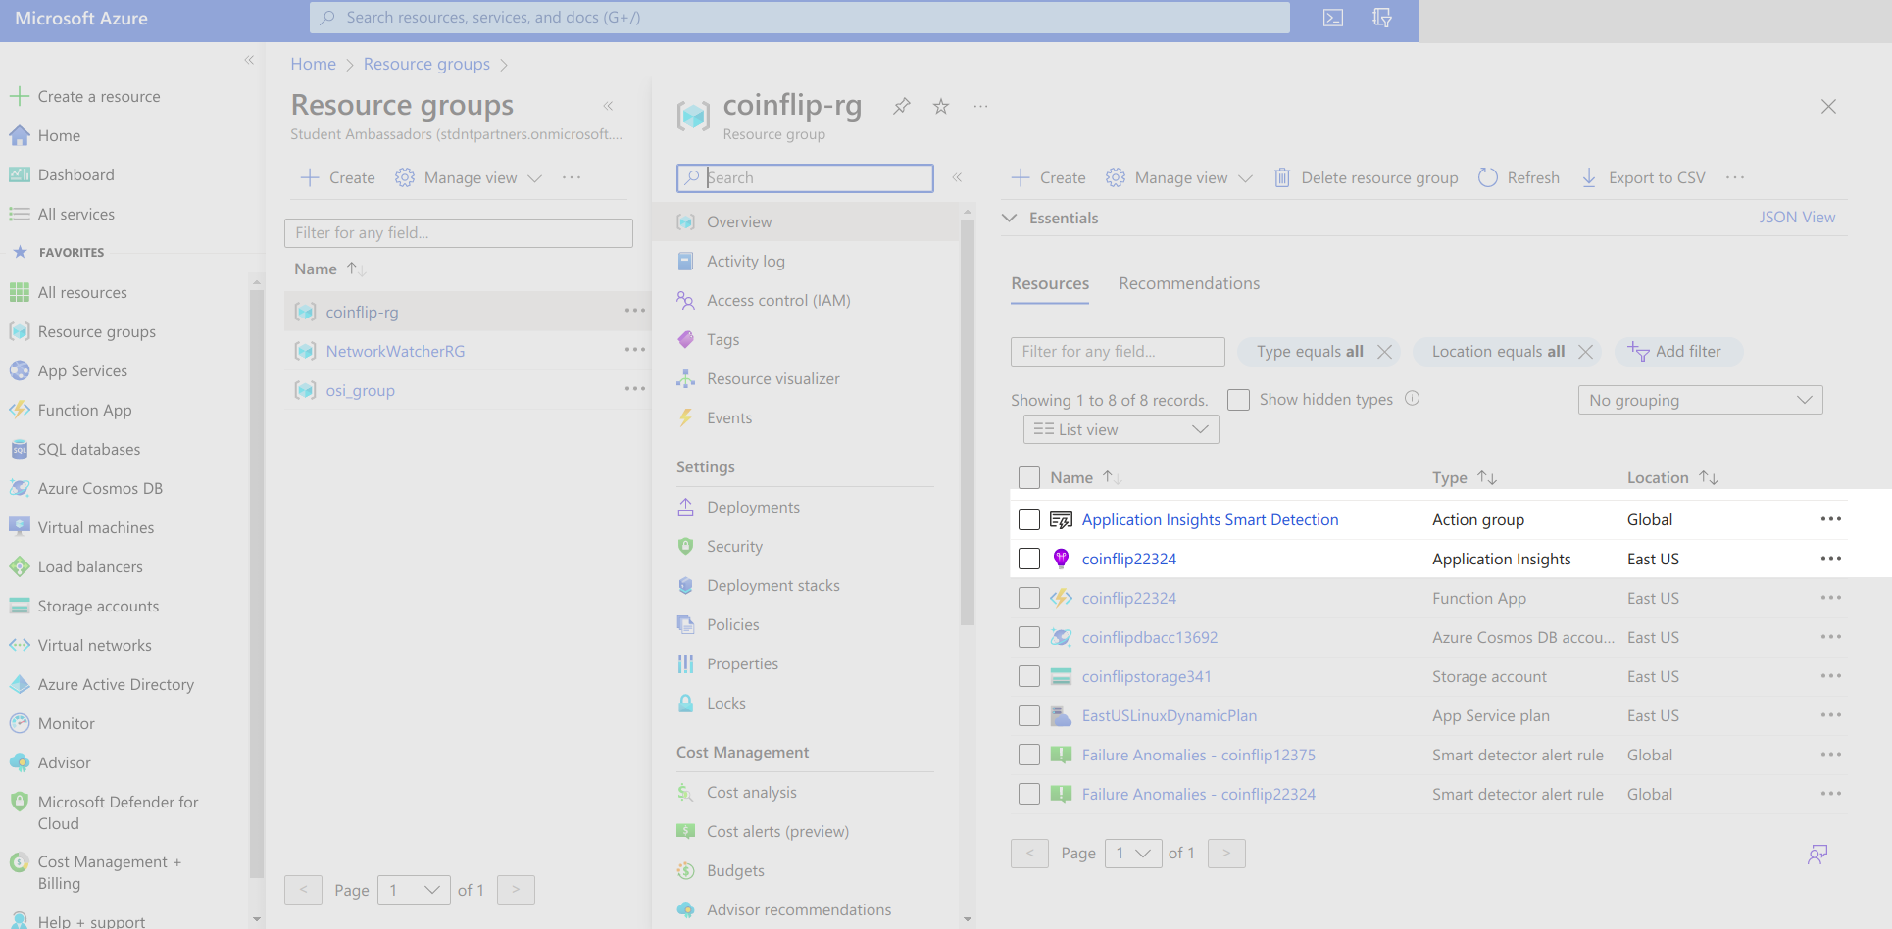Click the Delete resource group trash icon
1892x929 pixels.
coord(1281,177)
